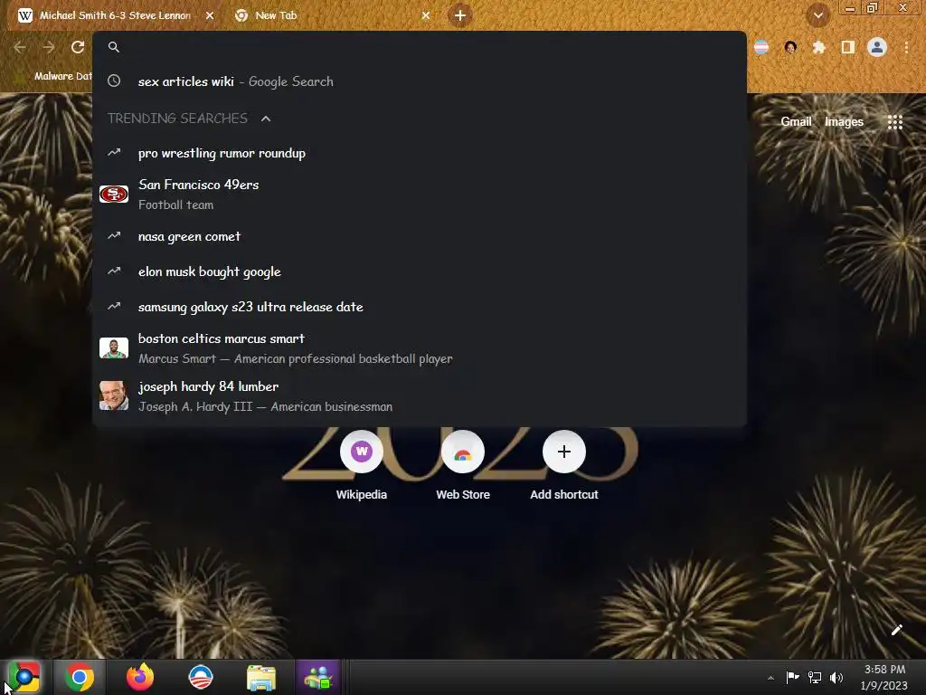
Task: Click the Marcus Smart photo thumbnail
Action: click(114, 348)
